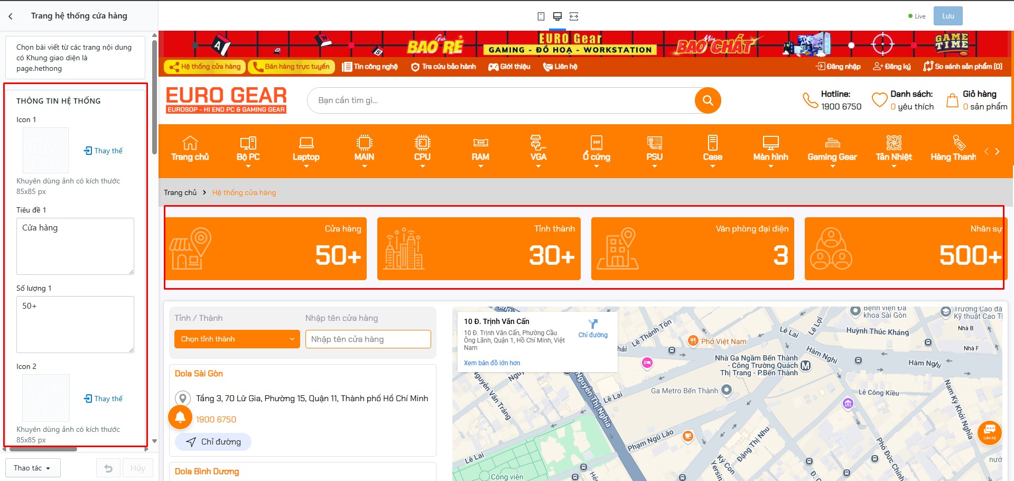Click the Trang chủ home icon
This screenshot has height=481, width=1014.
click(190, 143)
